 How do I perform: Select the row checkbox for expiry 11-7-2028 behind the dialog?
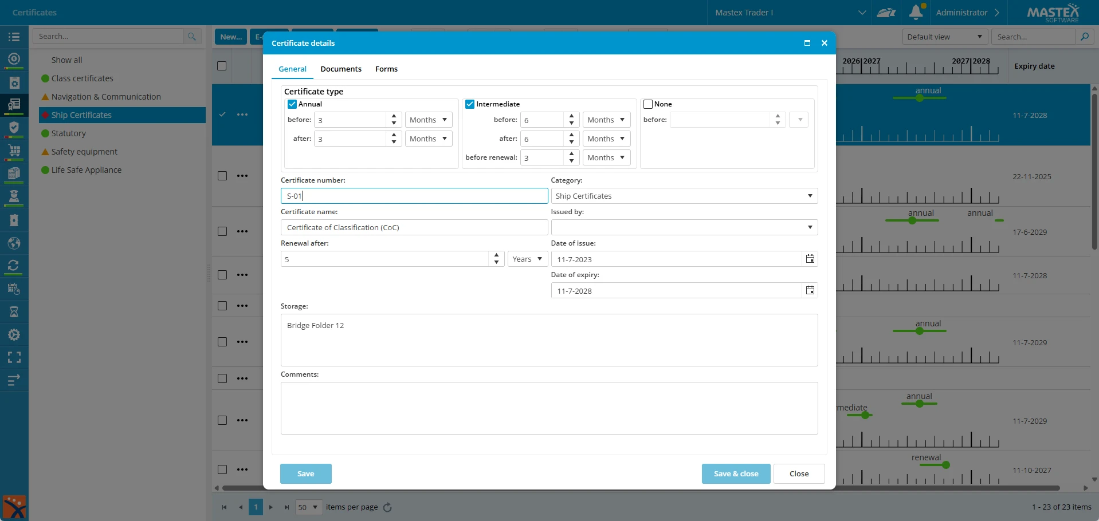[222, 275]
